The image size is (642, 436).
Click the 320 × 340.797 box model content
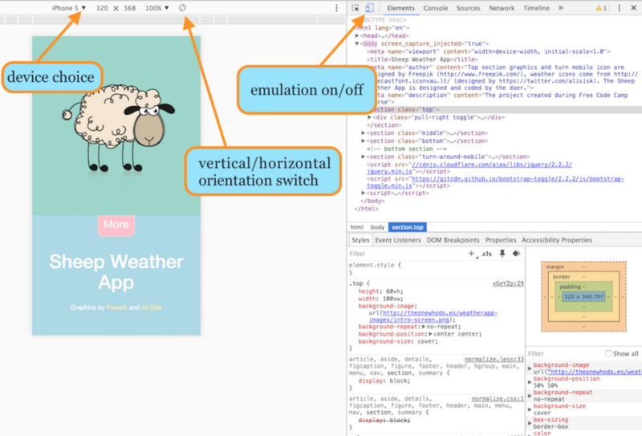coord(583,296)
